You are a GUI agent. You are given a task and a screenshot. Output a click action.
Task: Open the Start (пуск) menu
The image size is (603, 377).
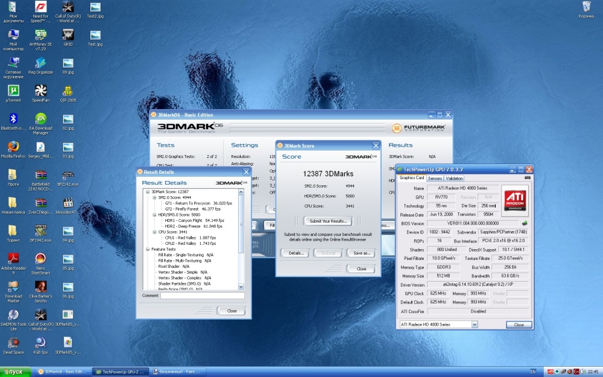(16, 372)
